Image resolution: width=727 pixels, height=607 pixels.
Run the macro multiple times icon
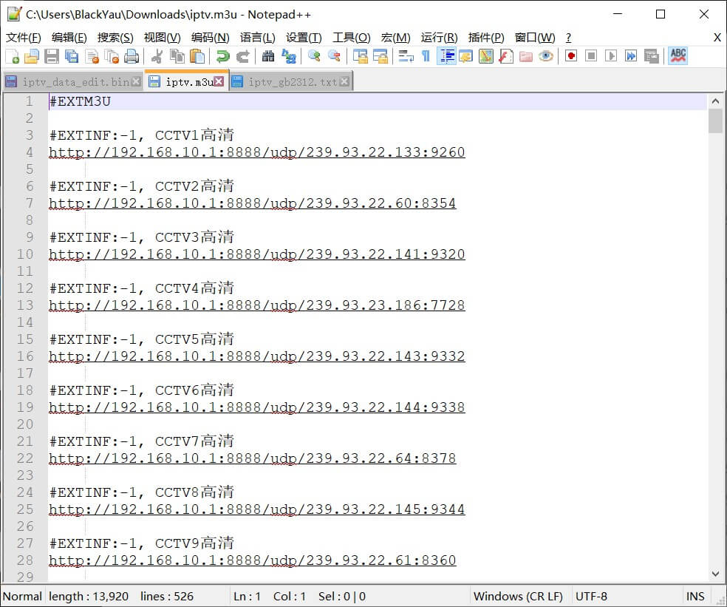pyautogui.click(x=631, y=57)
